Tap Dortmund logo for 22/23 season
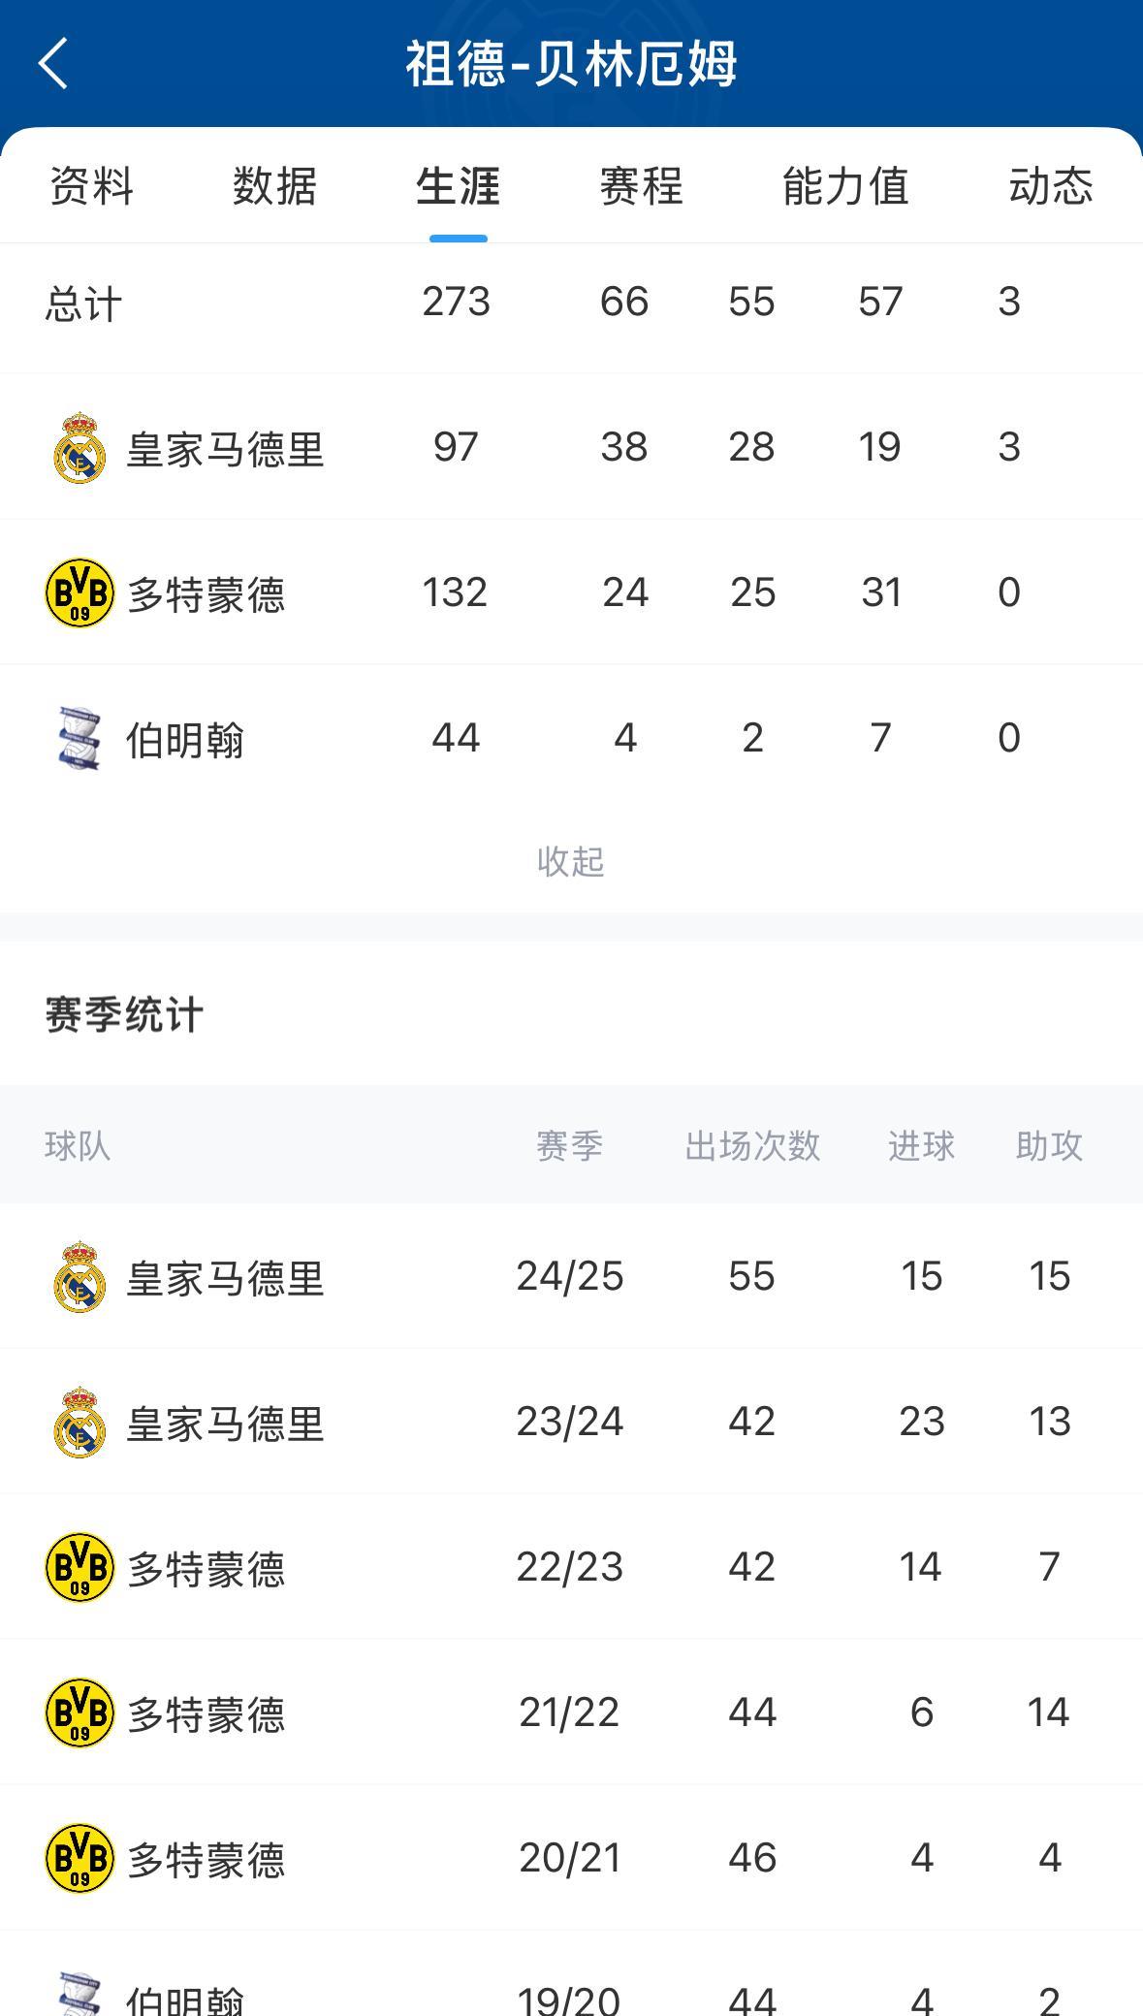 pyautogui.click(x=79, y=1567)
